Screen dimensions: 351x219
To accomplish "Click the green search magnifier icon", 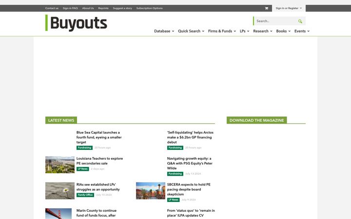I will (300, 21).
